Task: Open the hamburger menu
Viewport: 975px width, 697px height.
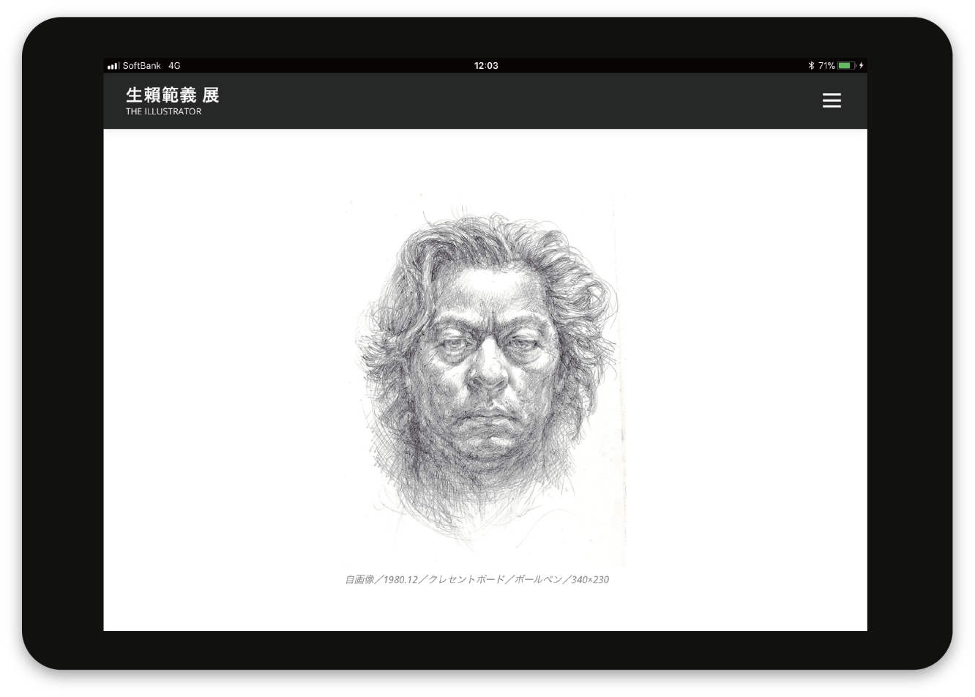Action: (832, 100)
